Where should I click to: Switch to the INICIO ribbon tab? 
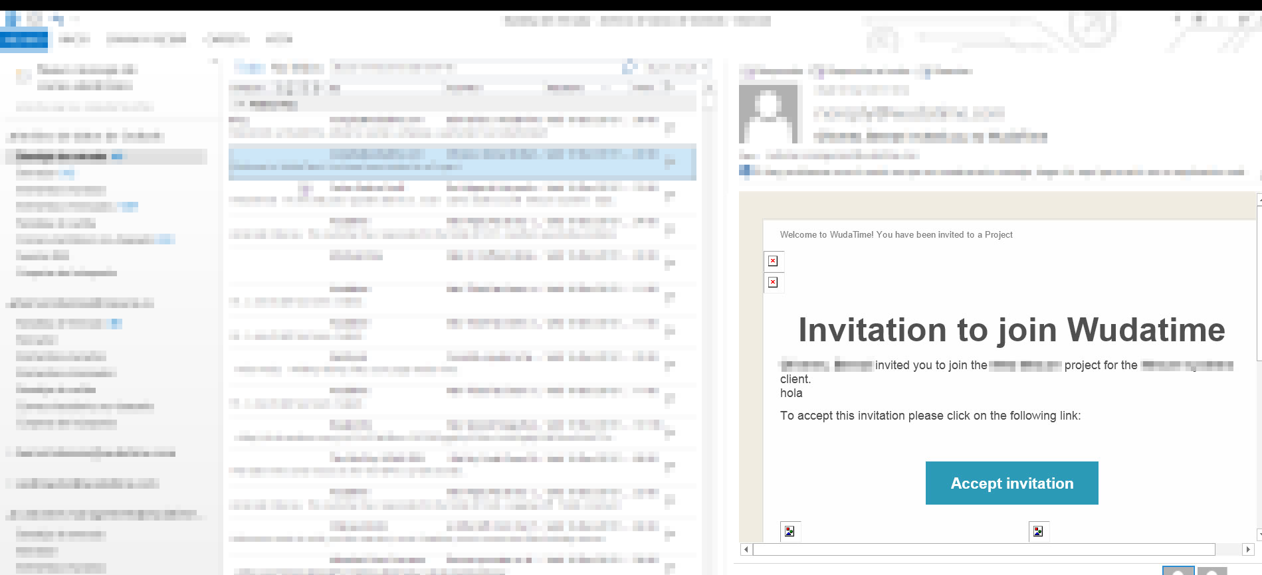pyautogui.click(x=74, y=40)
